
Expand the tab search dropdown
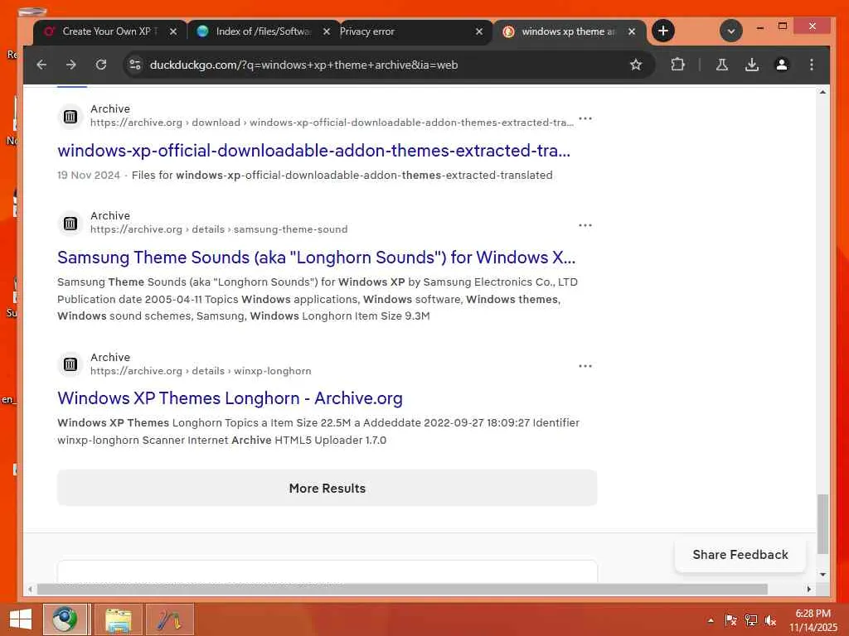[x=730, y=31]
